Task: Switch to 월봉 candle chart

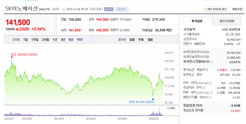Action: [x=150, y=40]
